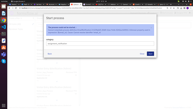Click the Google Chrome dock icon
Viewport: 193px width, 109px height.
[4, 20]
